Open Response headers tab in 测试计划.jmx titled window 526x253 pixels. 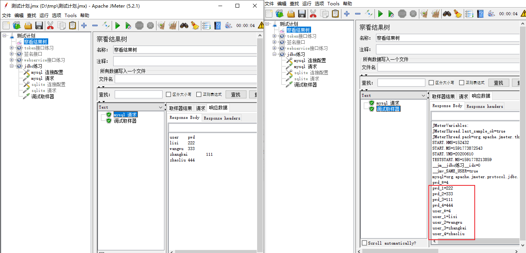point(222,118)
